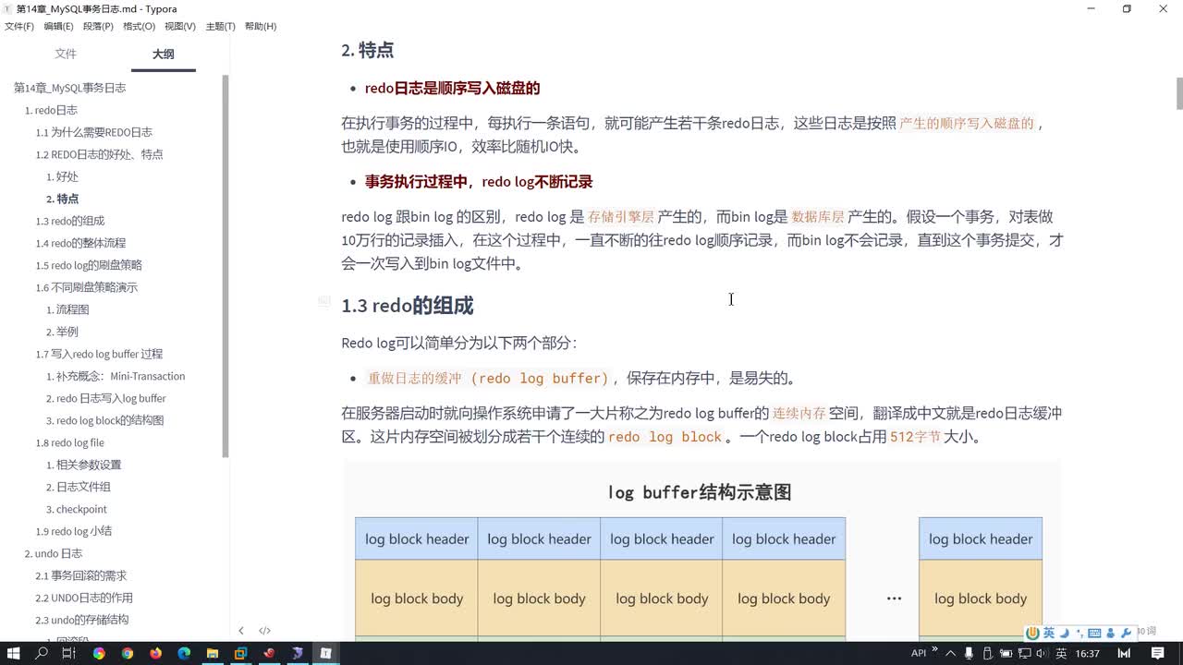Open the MySQL dolphin taskbar app
Viewport: 1183px width, 665px height.
click(298, 653)
